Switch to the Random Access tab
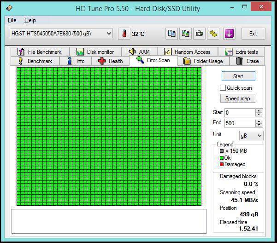277x243 pixels. click(x=188, y=52)
